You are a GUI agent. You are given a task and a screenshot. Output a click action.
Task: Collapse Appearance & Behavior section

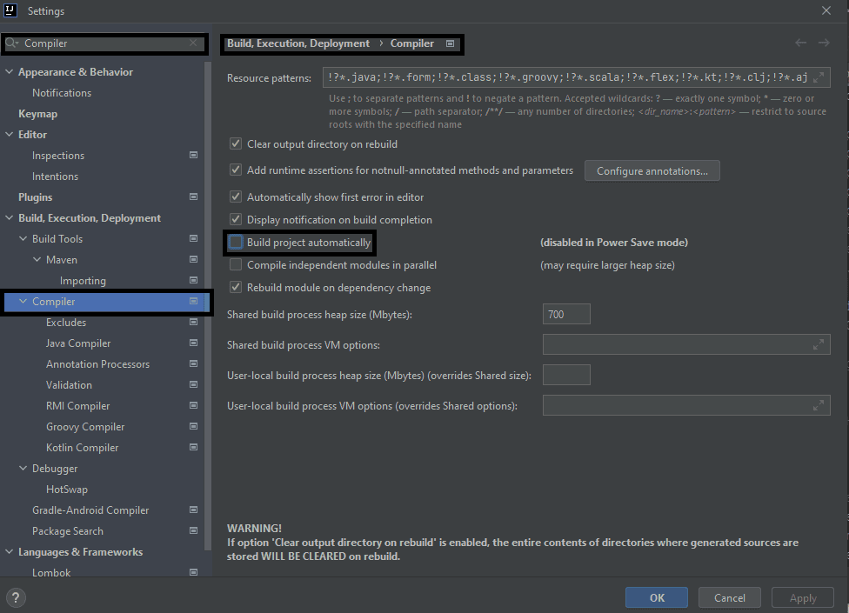pyautogui.click(x=10, y=71)
